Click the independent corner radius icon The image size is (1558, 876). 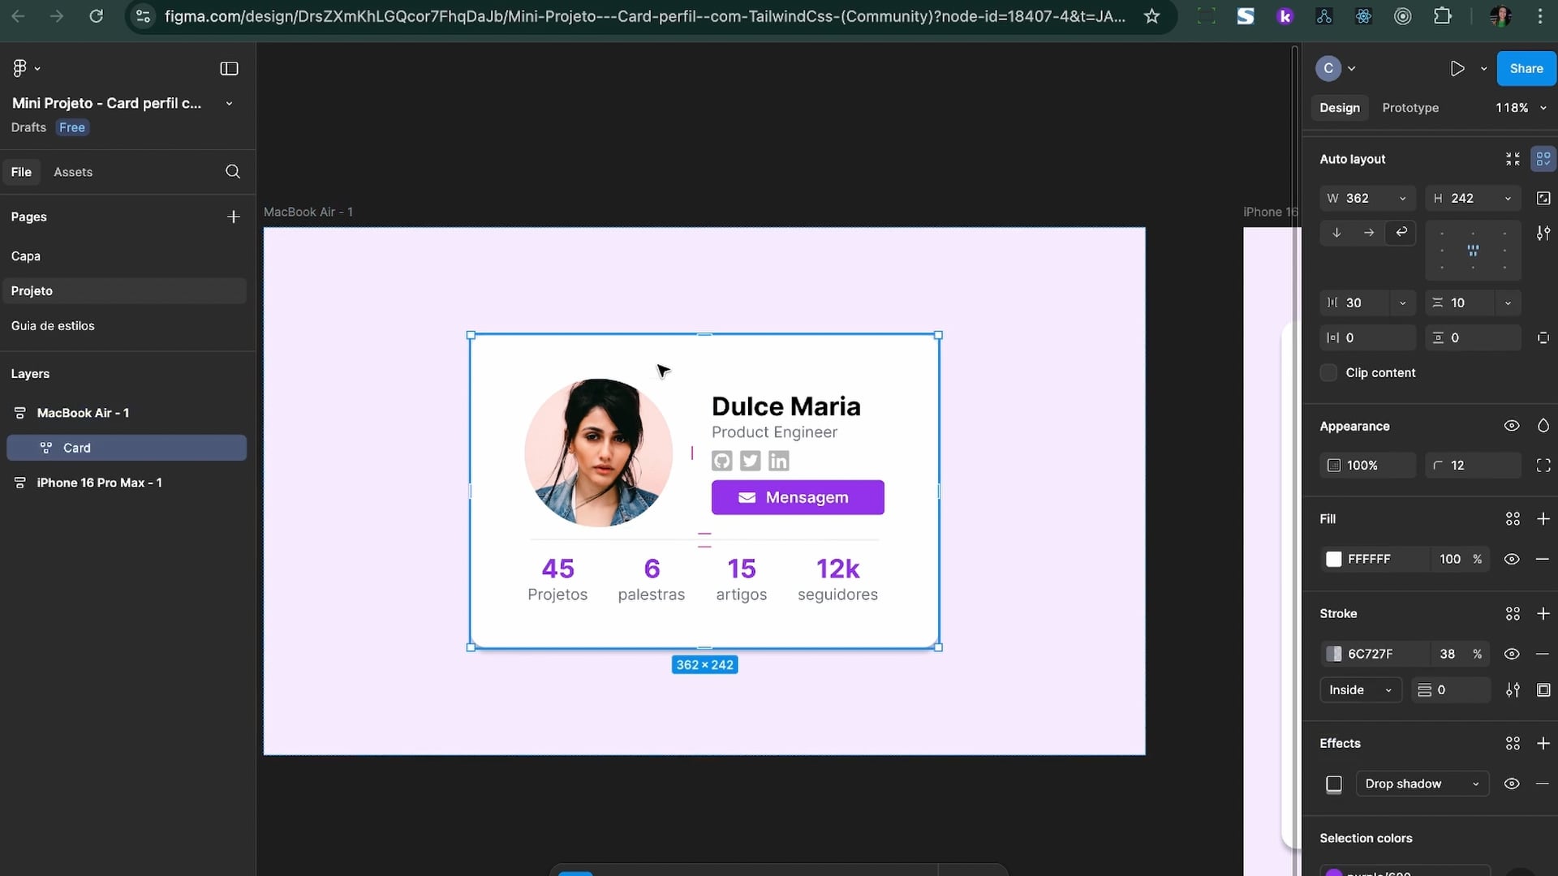1543,466
